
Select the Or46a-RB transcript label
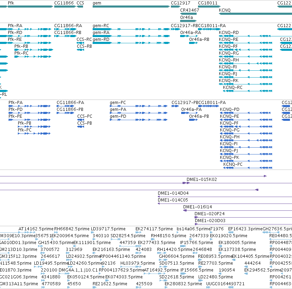[199, 39]
